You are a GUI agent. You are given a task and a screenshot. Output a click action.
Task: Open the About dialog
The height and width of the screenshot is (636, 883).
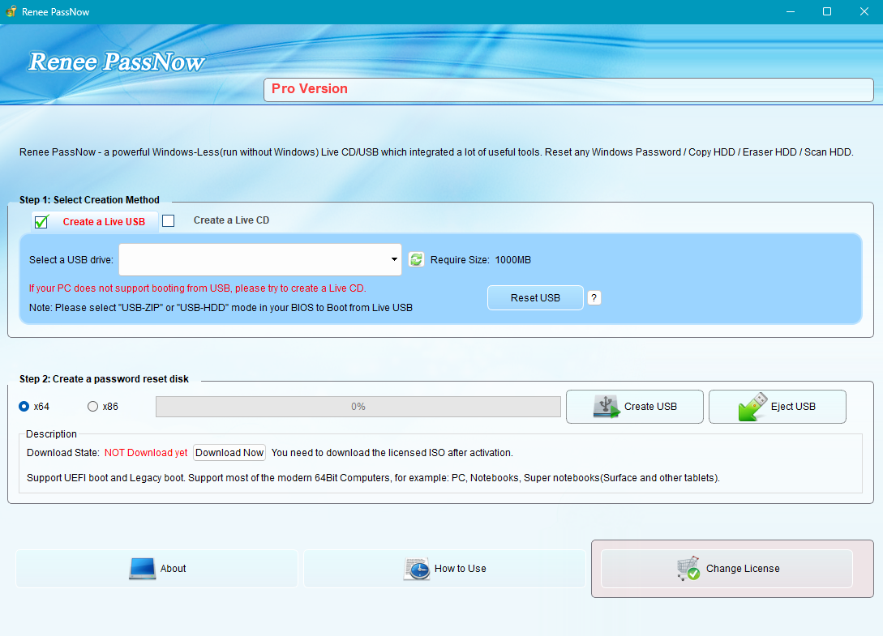tap(156, 569)
